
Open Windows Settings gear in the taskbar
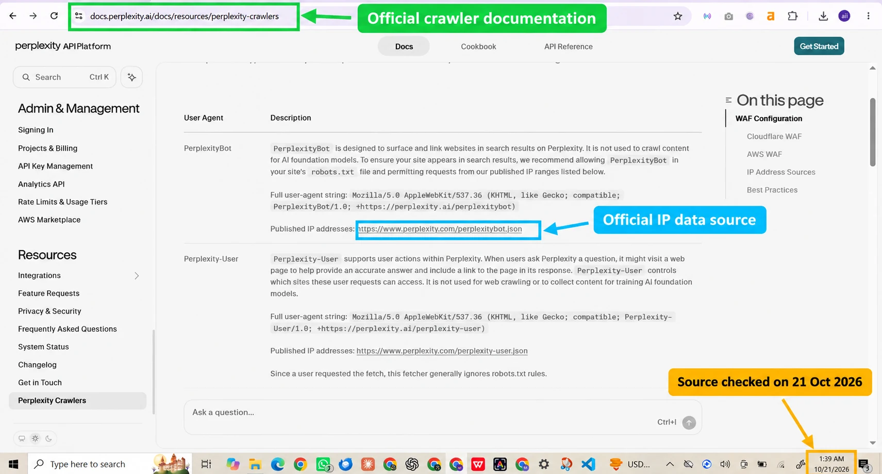pyautogui.click(x=544, y=464)
